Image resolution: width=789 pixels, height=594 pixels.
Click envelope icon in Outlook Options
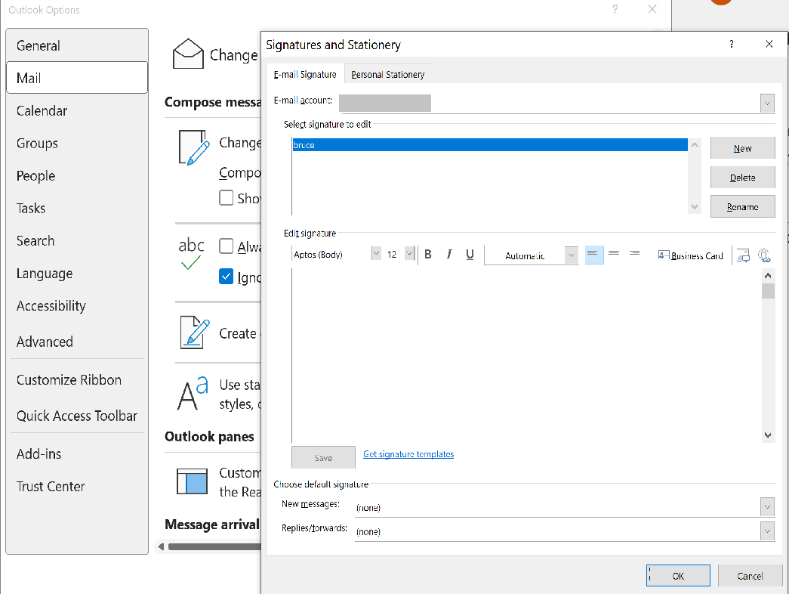[x=188, y=54]
